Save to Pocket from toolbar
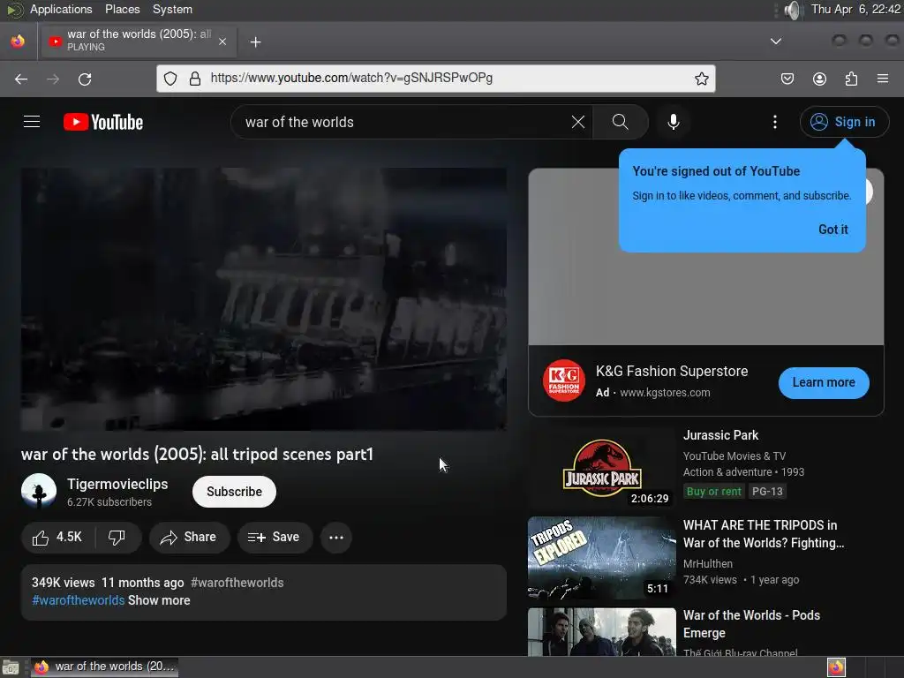 787,79
